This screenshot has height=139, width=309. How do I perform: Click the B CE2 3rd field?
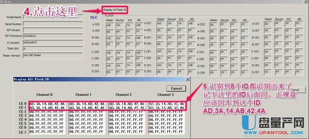point(234,39)
